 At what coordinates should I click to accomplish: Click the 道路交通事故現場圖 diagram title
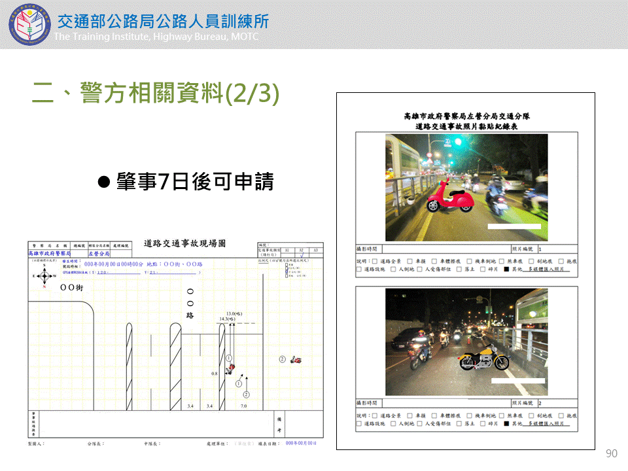184,243
